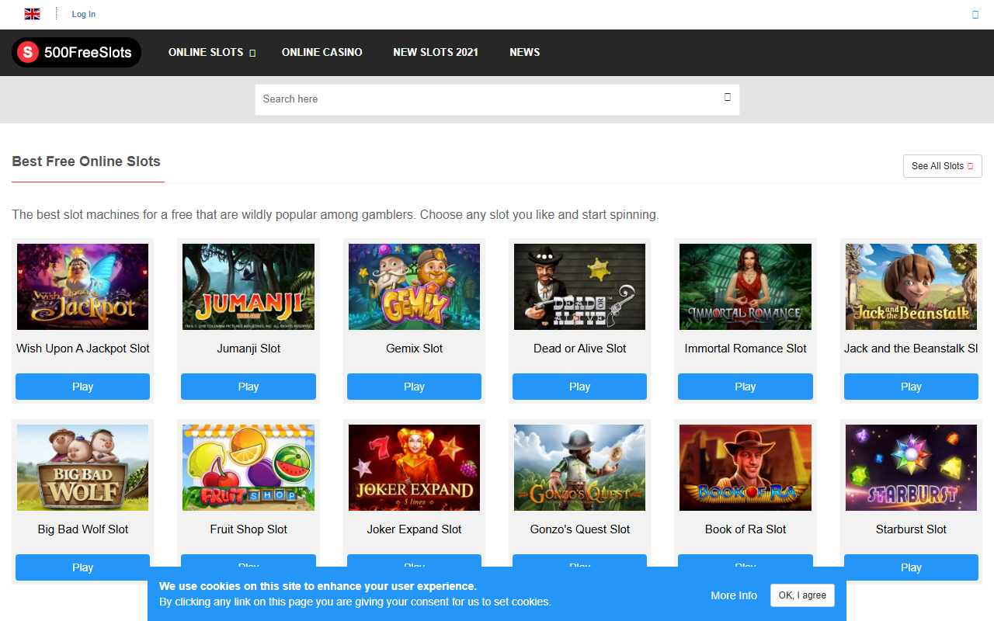The image size is (994, 621).
Task: Click Big Bad Wolf Slot title
Action: tap(83, 529)
